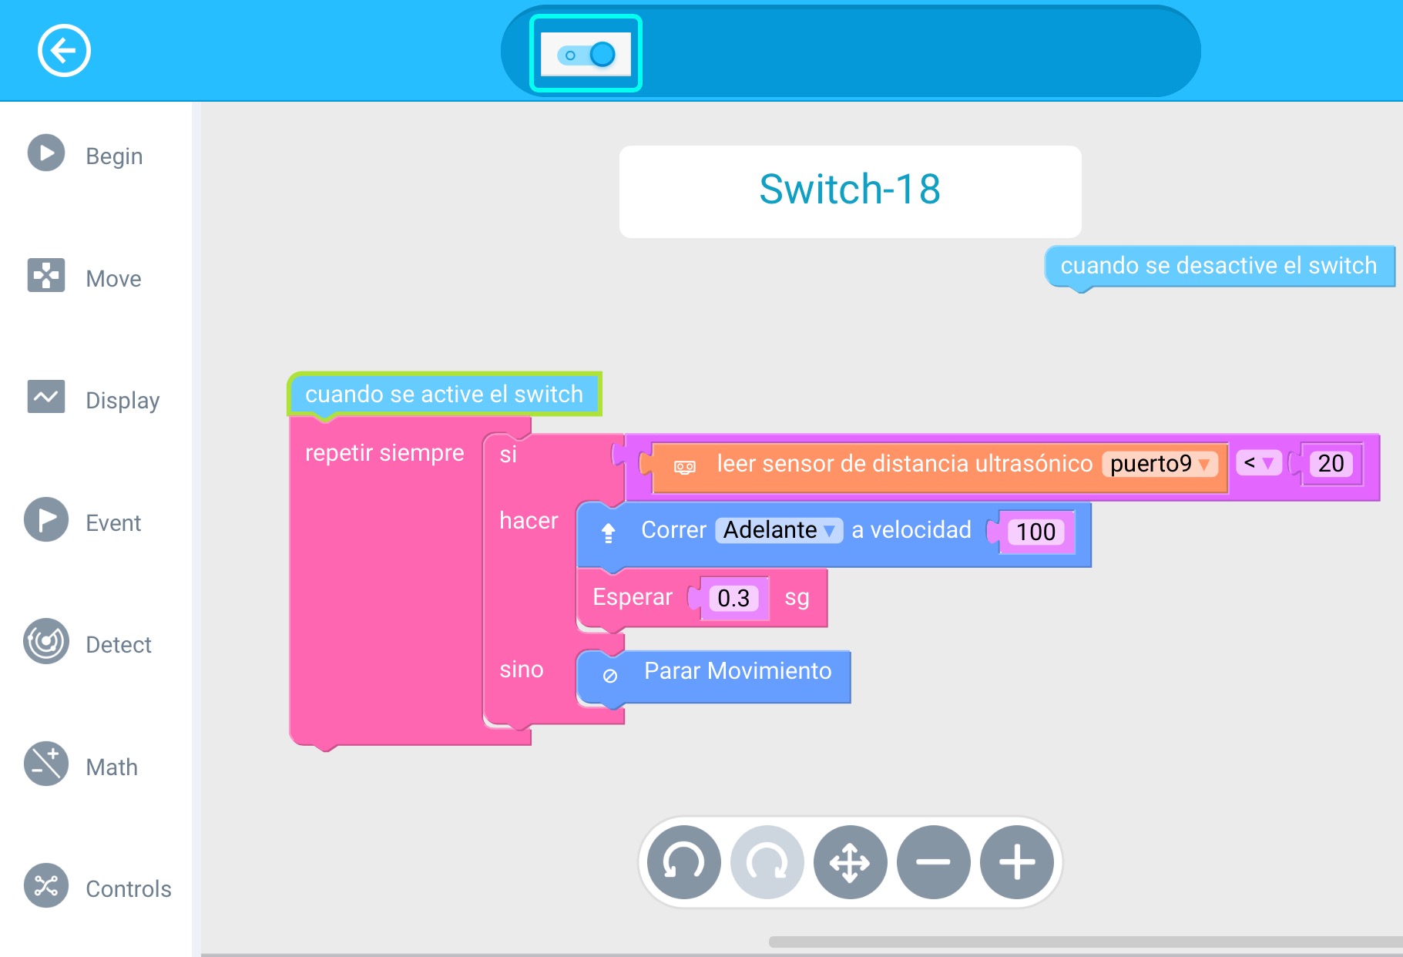Open the Move block category
This screenshot has width=1403, height=957.
click(x=46, y=275)
